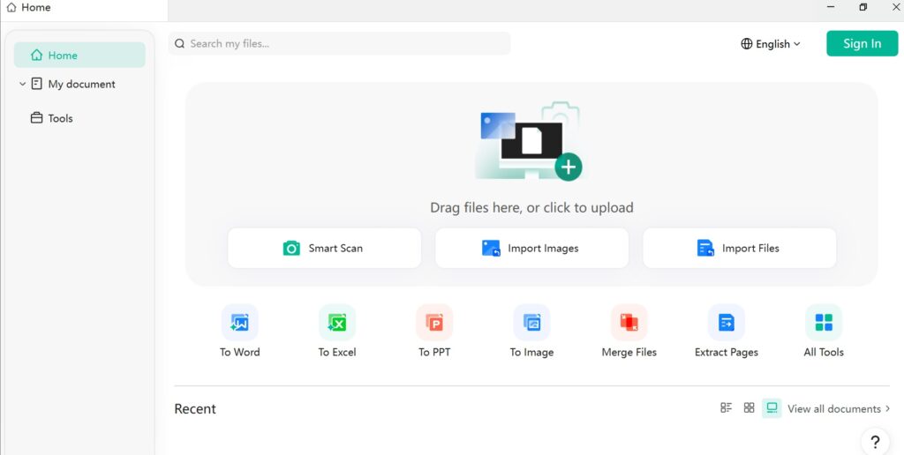Focus the Search my files field
The width and height of the screenshot is (904, 455).
[344, 44]
